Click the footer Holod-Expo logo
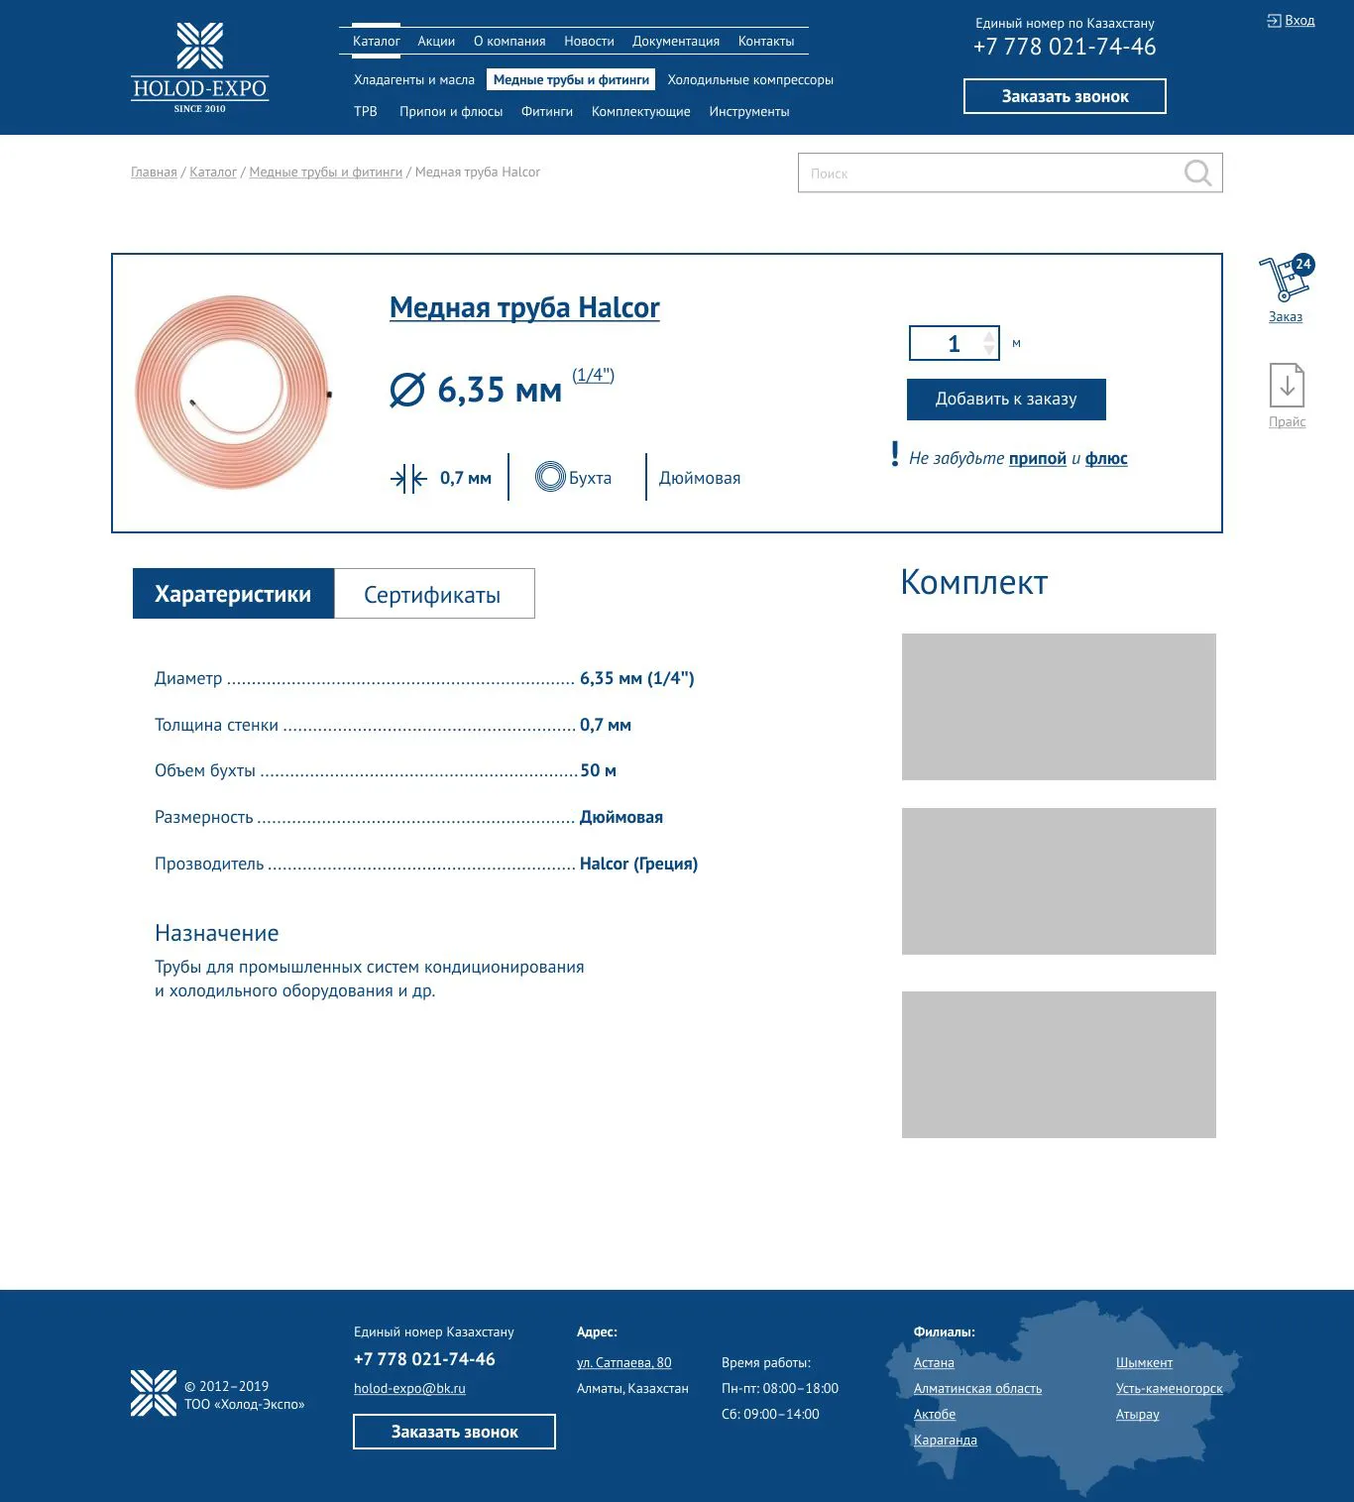Viewport: 1354px width, 1502px height. (x=154, y=1393)
